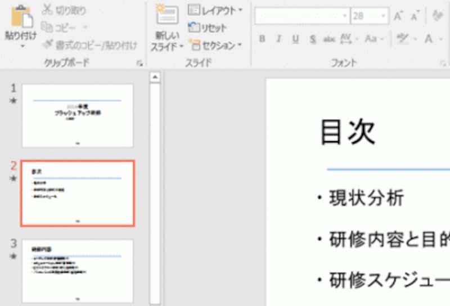This screenshot has height=306, width=450.
Task: Click the Clear Formatting icon
Action: pyautogui.click(x=438, y=16)
